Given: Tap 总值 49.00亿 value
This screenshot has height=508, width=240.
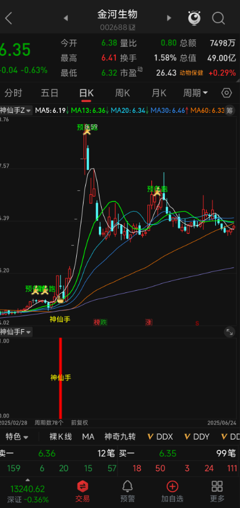Looking at the screenshot, I should [221, 58].
